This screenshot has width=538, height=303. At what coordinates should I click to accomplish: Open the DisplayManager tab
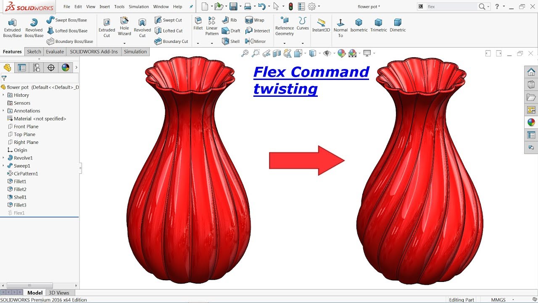(x=65, y=68)
